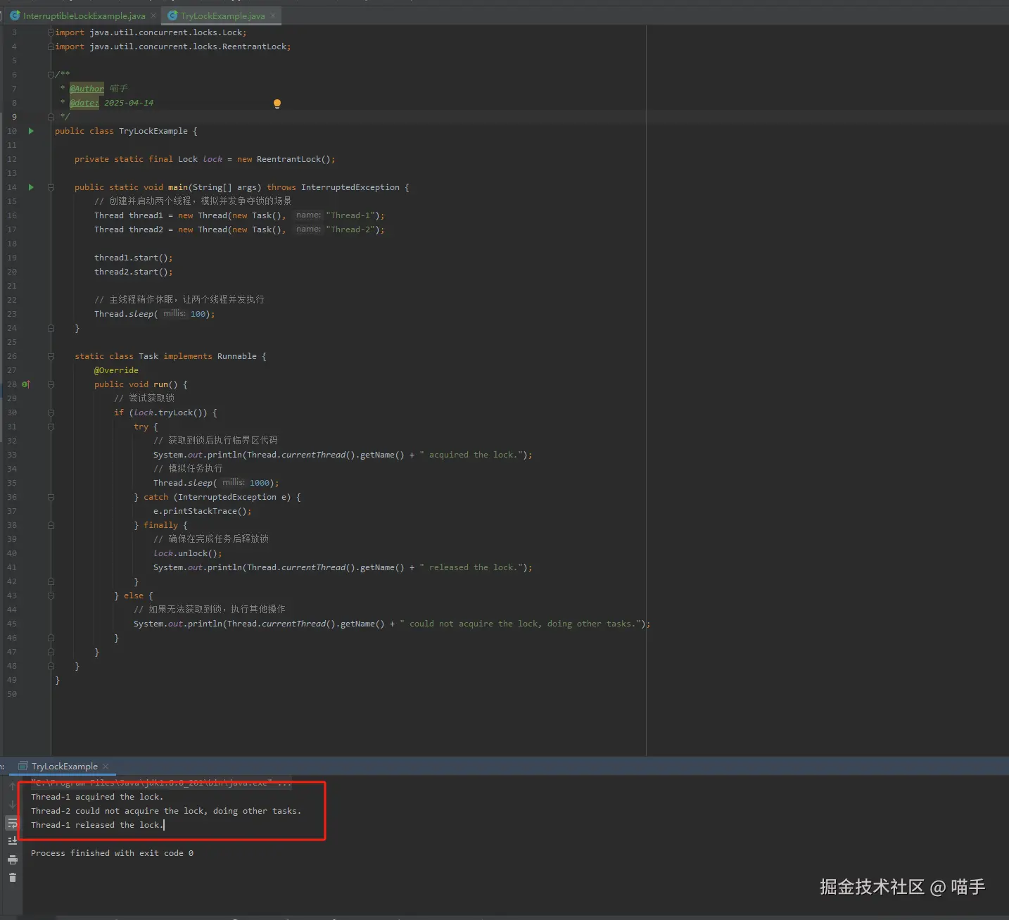
Task: Collapse the else block at line 43
Action: pos(51,596)
